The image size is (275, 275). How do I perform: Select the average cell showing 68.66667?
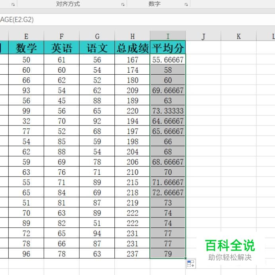(x=168, y=161)
